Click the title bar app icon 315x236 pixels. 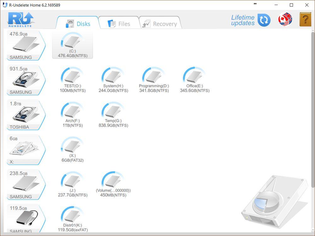5,5
